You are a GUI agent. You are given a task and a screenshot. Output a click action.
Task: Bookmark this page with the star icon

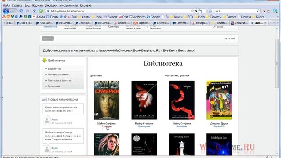[193, 11]
